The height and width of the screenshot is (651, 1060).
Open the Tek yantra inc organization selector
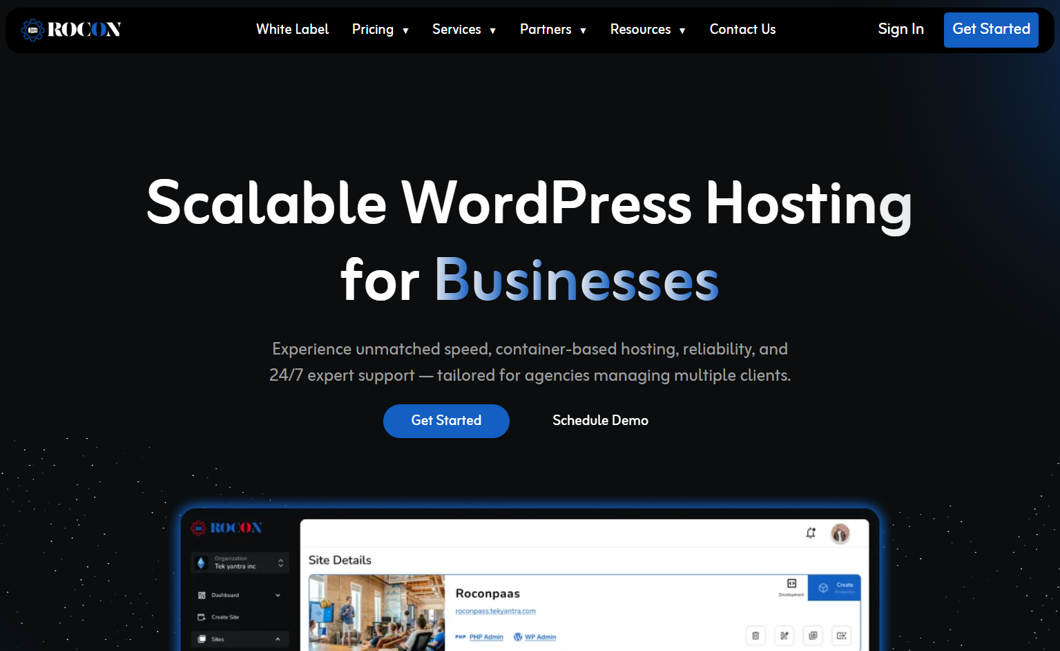click(x=240, y=563)
